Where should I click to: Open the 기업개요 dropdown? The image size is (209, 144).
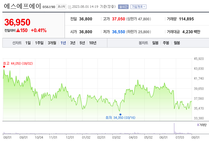click(x=138, y=7)
